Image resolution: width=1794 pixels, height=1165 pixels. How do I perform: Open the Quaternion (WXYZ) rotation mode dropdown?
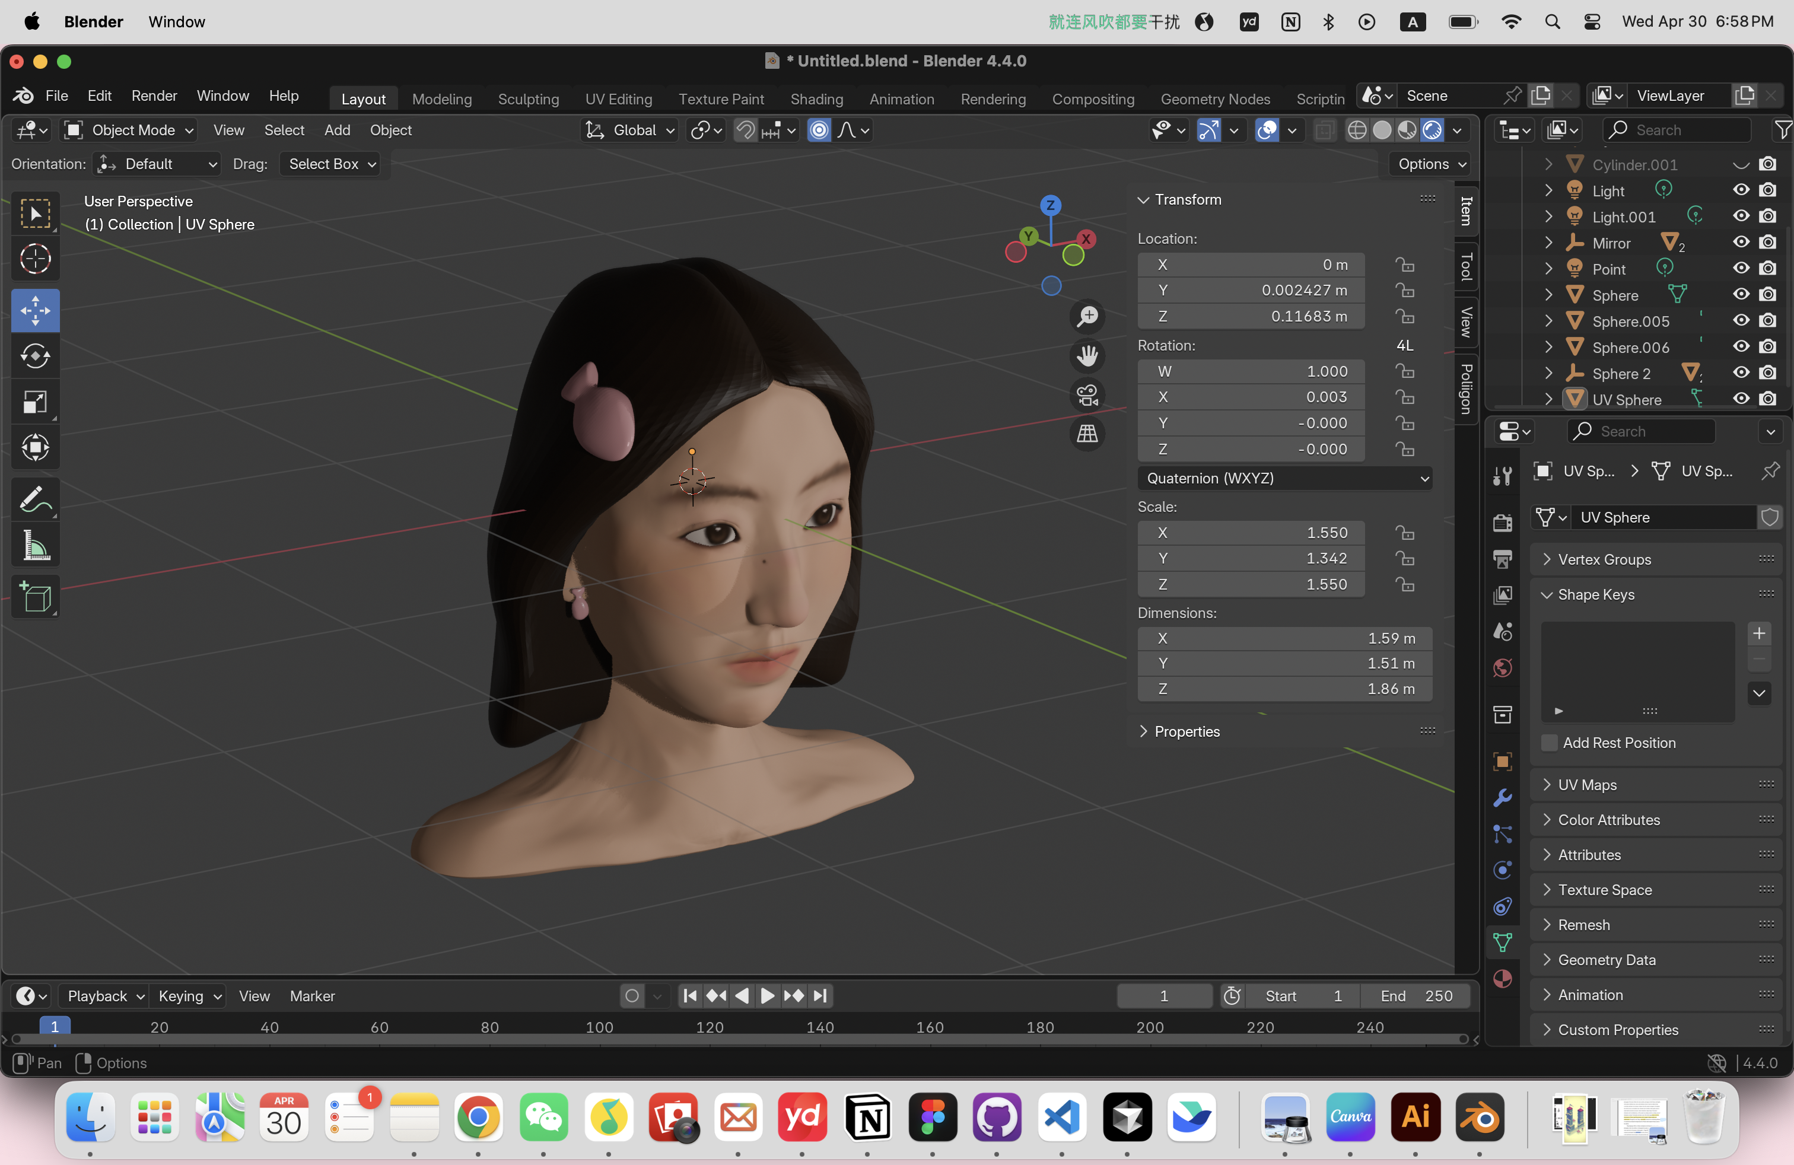click(x=1284, y=479)
